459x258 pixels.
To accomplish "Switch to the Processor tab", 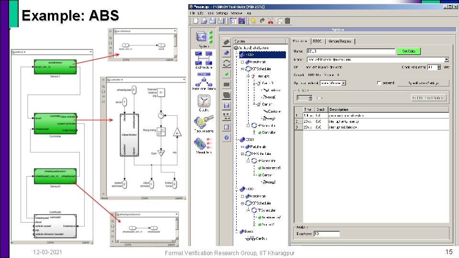I will click(300, 41).
